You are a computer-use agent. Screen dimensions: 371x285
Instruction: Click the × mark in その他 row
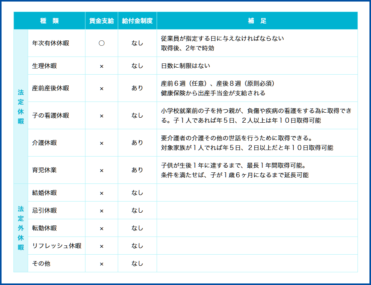click(102, 264)
